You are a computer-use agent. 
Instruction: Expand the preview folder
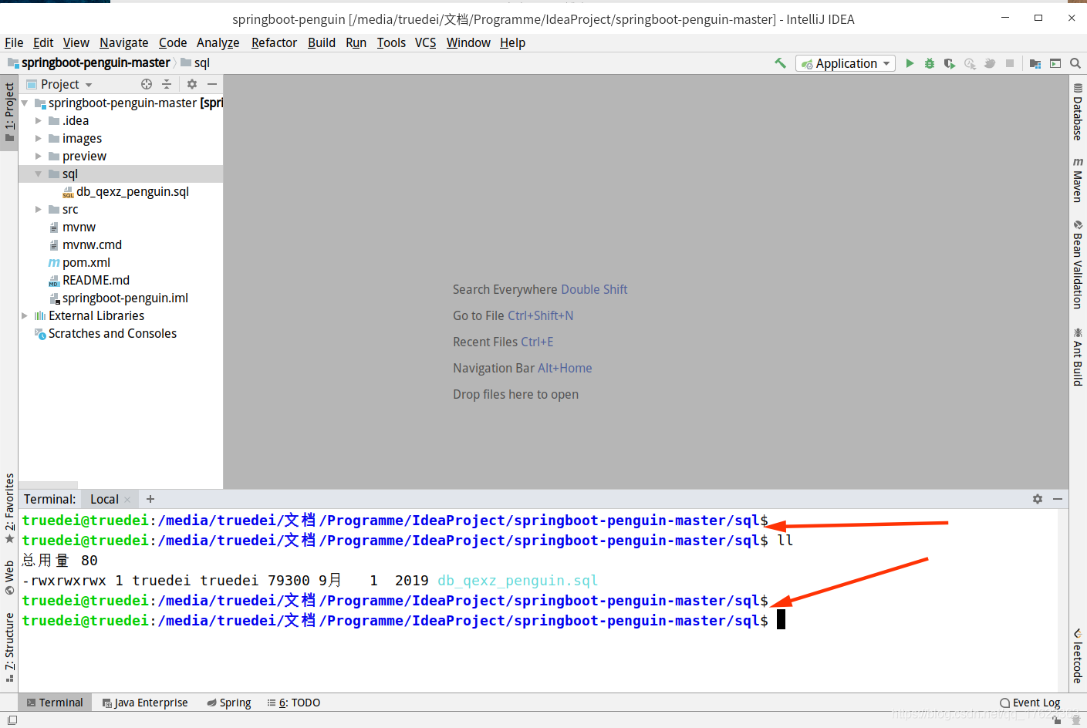point(39,156)
